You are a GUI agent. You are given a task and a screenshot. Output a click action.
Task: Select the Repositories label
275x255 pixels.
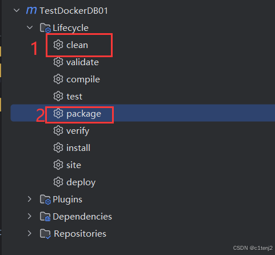tap(80, 234)
